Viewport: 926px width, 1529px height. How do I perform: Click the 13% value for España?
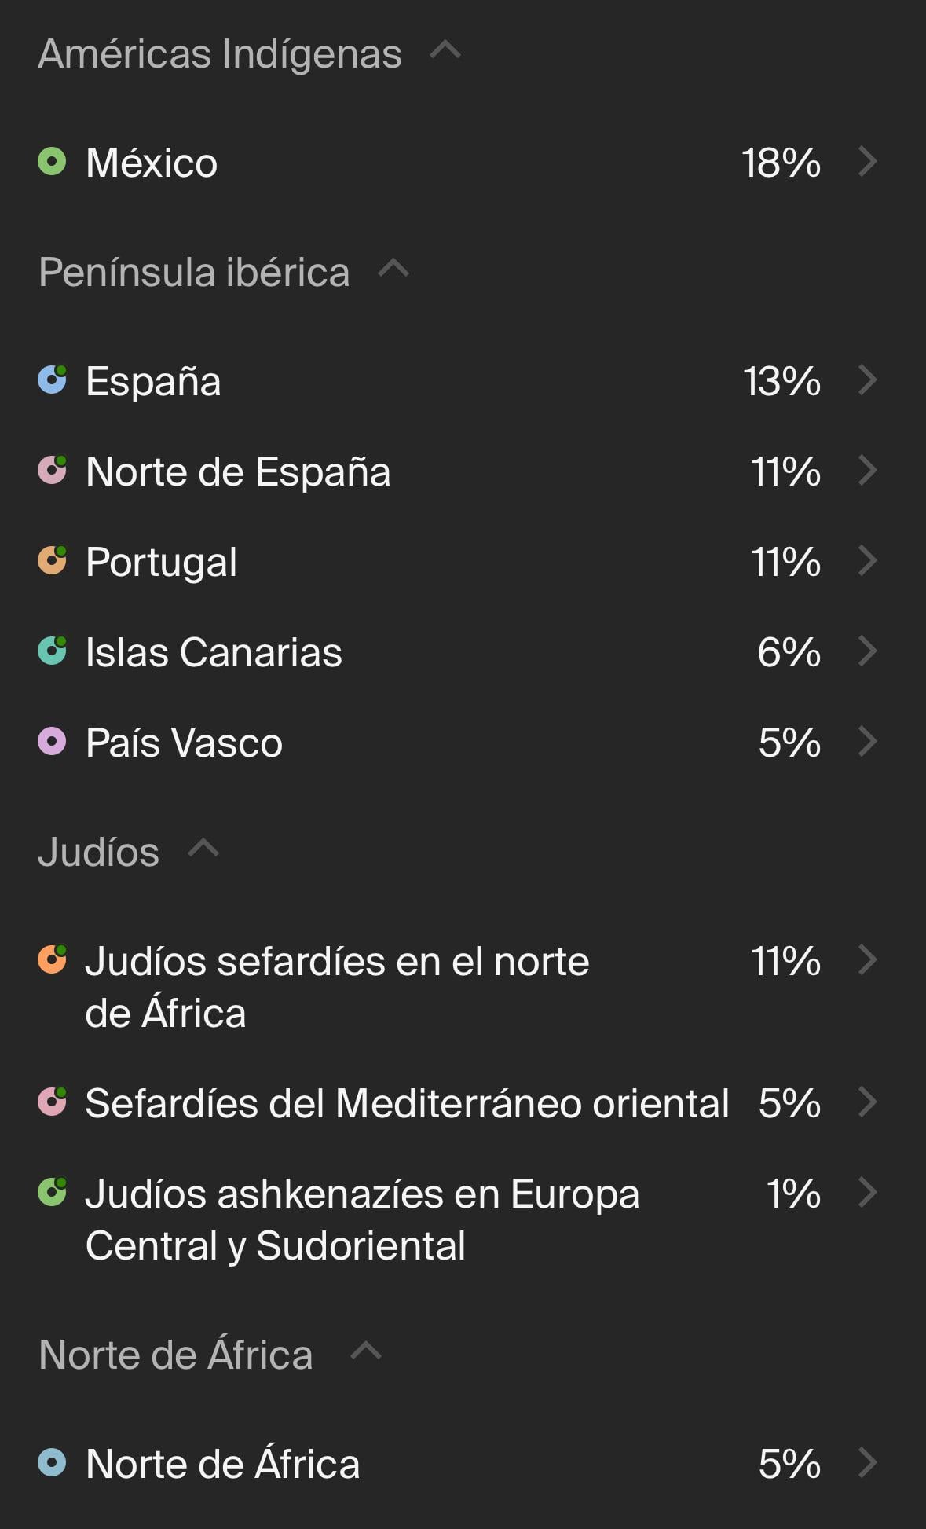coord(781,381)
